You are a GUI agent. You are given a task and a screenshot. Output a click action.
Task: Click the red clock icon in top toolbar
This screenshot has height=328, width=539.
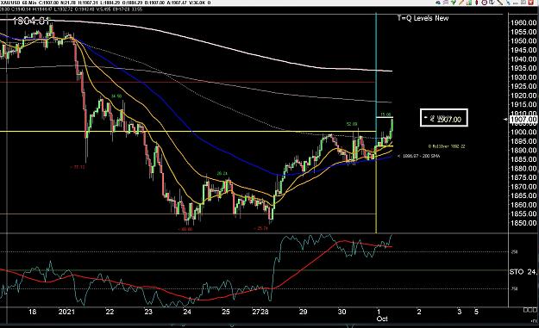tap(485, 3)
